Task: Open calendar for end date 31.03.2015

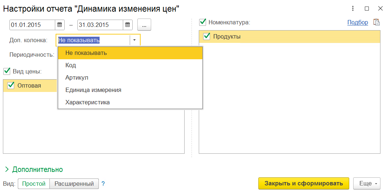Action: 128,25
